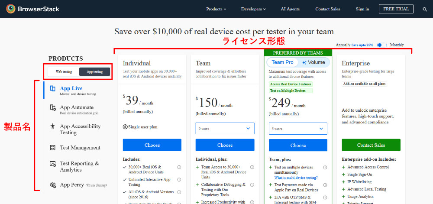Expand the Developers navigation menu

253,9
